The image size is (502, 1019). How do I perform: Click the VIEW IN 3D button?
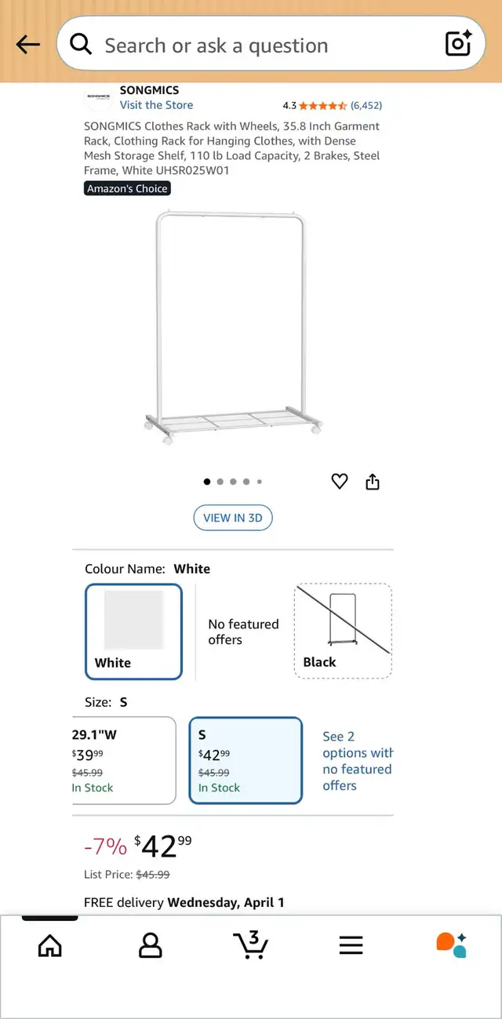[233, 518]
